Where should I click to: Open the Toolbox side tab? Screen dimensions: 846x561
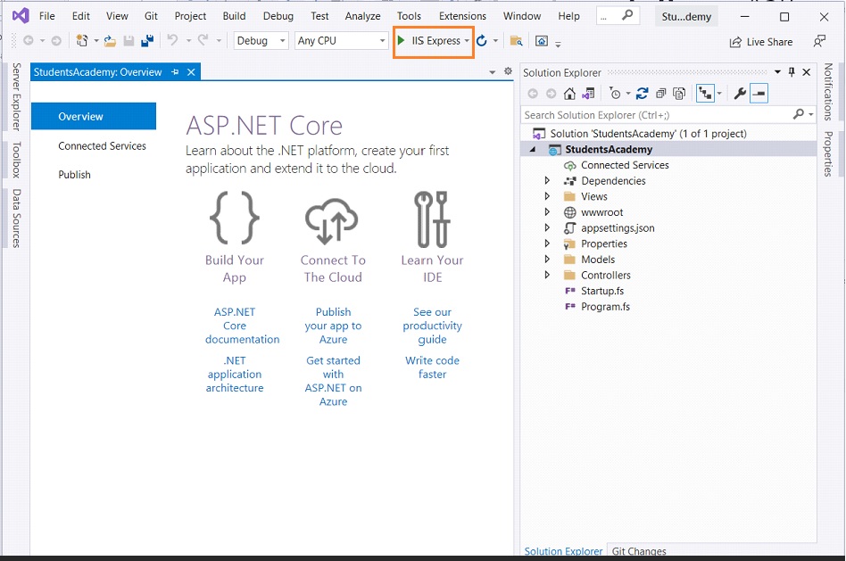coord(17,160)
